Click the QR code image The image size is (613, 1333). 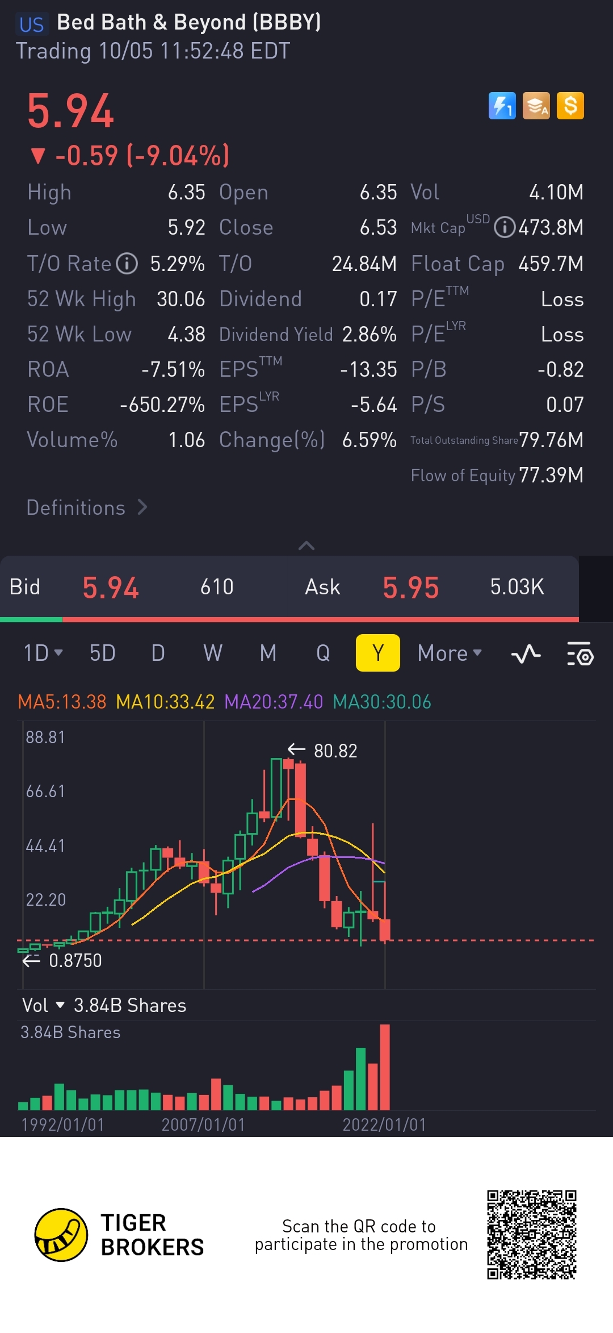[x=532, y=1235]
